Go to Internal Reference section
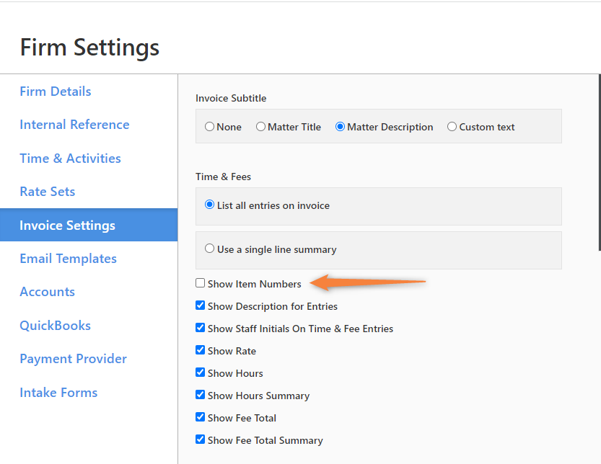 74,125
